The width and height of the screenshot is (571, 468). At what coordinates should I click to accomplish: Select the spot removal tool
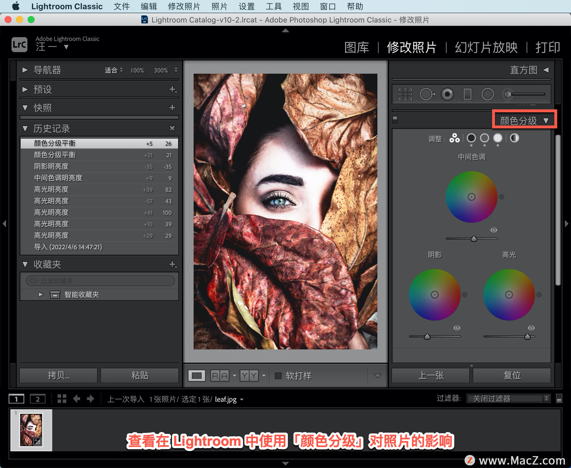click(x=427, y=94)
